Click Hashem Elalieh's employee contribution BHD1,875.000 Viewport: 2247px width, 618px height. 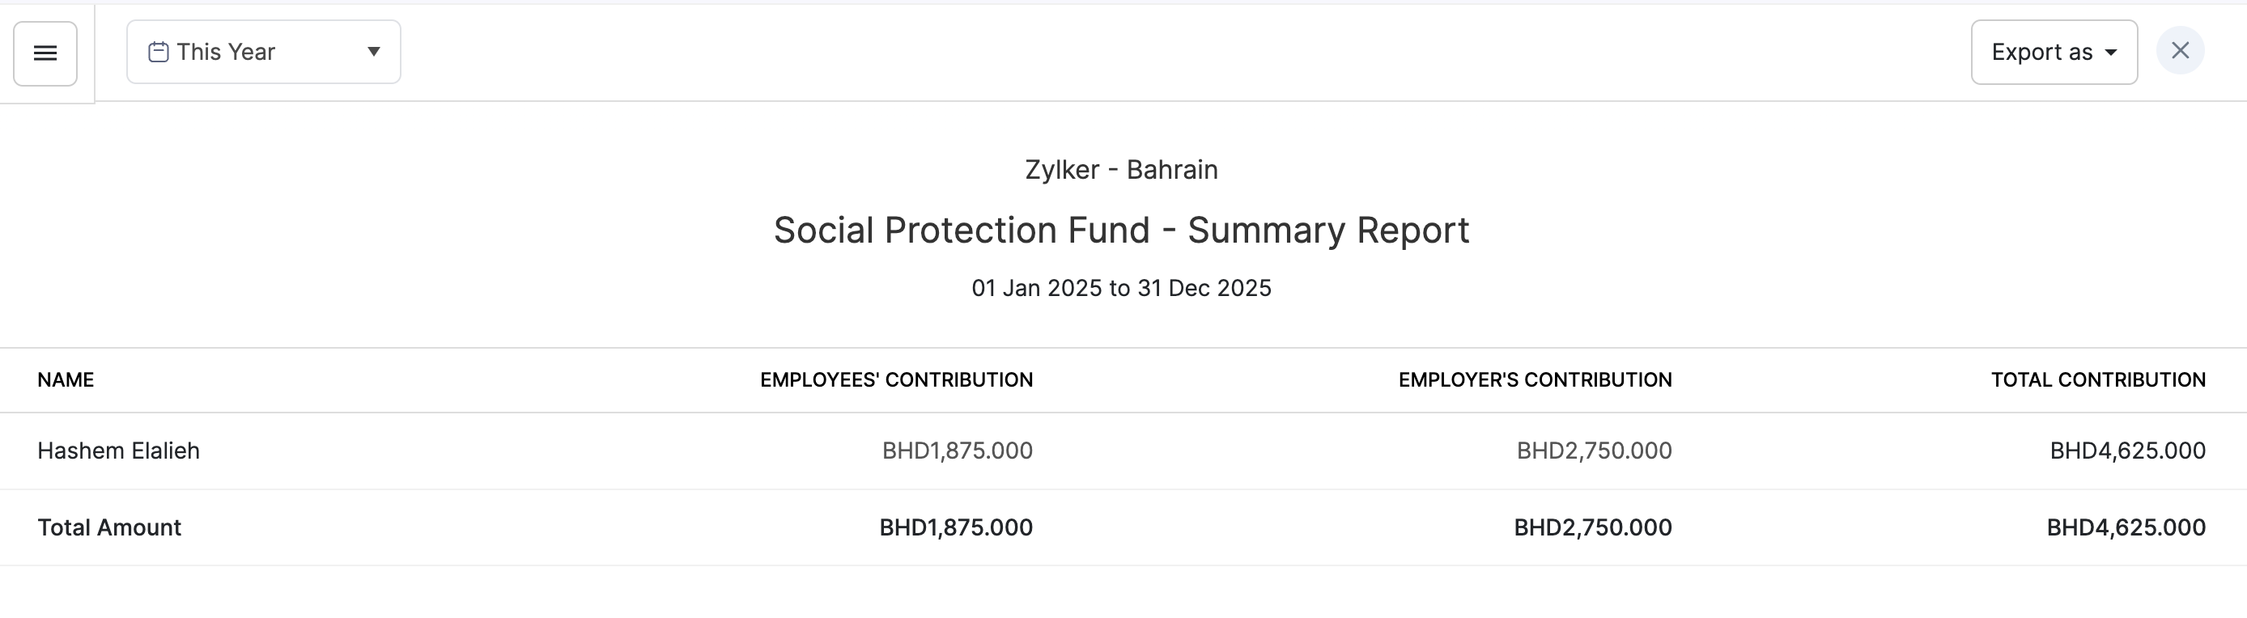(957, 451)
